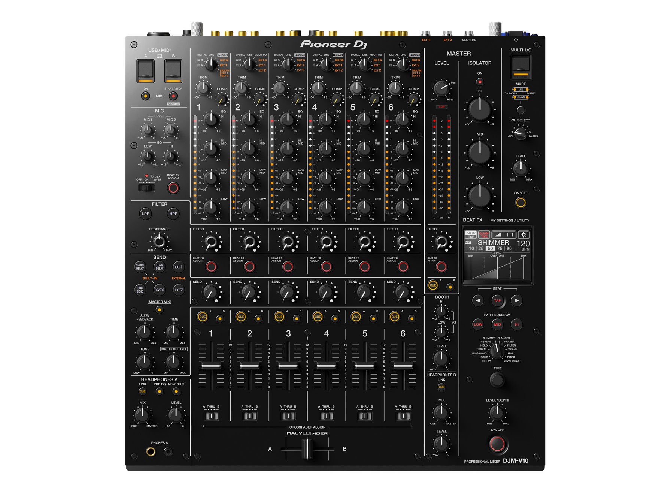Select the HPF filter button
Image resolution: width=671 pixels, height=493 pixels.
click(173, 214)
